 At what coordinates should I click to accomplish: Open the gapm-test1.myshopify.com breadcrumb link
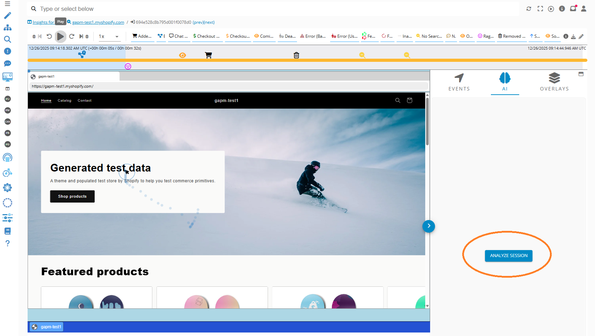pos(98,22)
